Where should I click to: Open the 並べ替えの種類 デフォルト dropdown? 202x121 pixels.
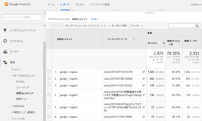click(136, 26)
